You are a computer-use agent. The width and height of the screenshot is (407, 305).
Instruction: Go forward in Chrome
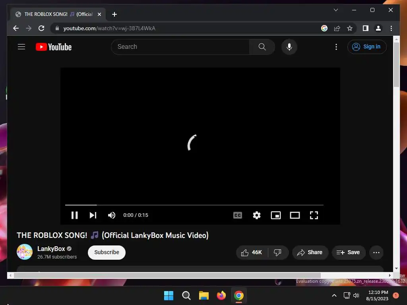[29, 28]
